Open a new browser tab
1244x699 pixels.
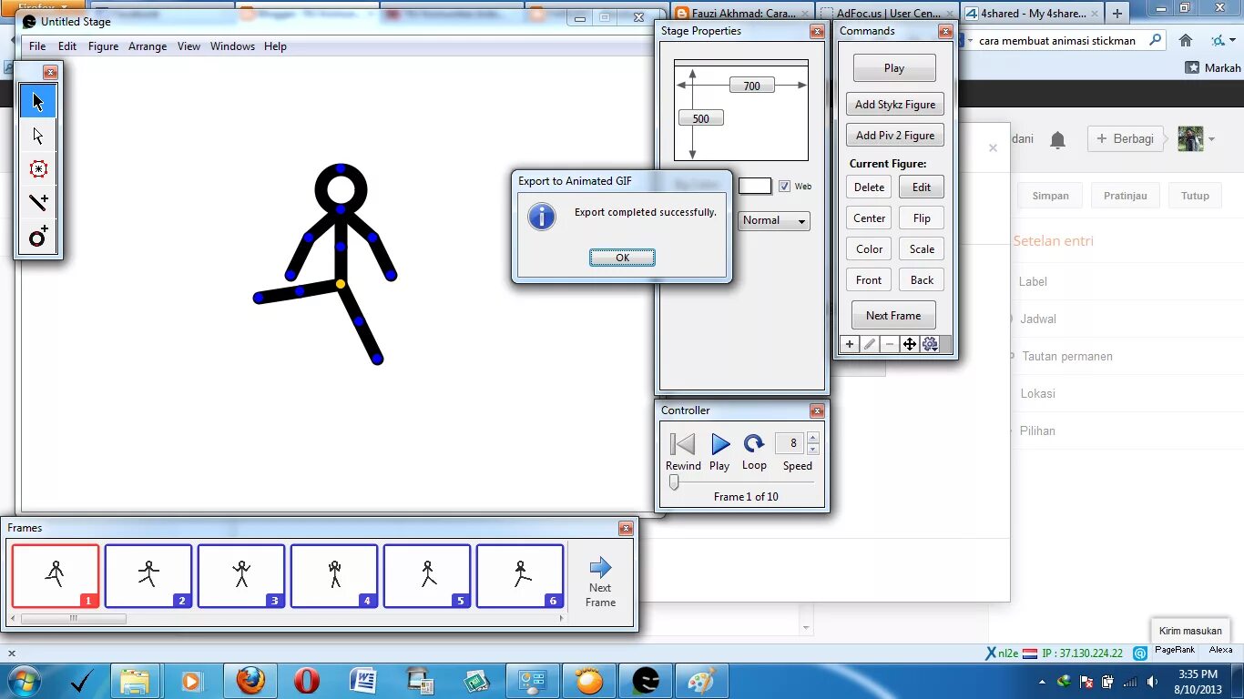pos(1117,14)
